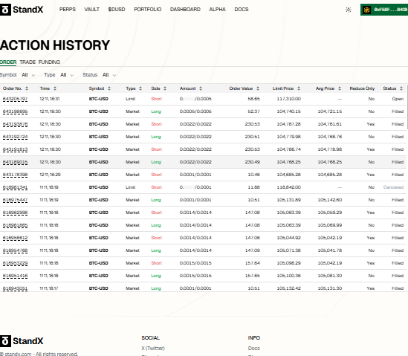The image size is (408, 356).
Task: Open the $DUSD navigation item
Action: click(117, 10)
